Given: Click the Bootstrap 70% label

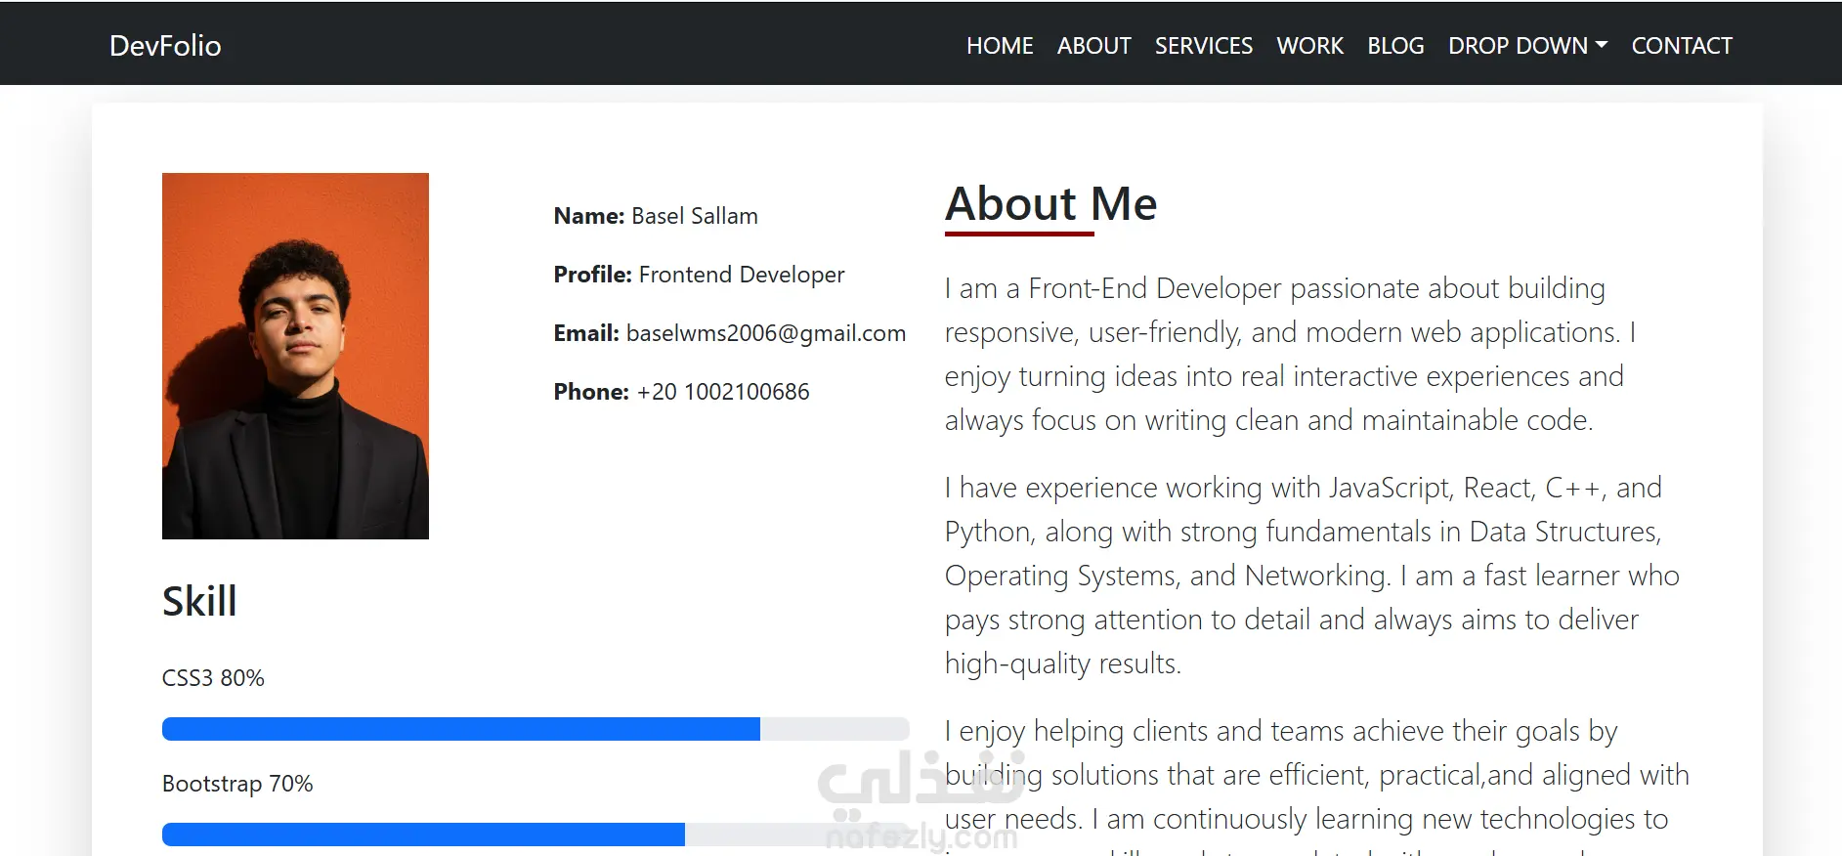Looking at the screenshot, I should (x=237, y=784).
